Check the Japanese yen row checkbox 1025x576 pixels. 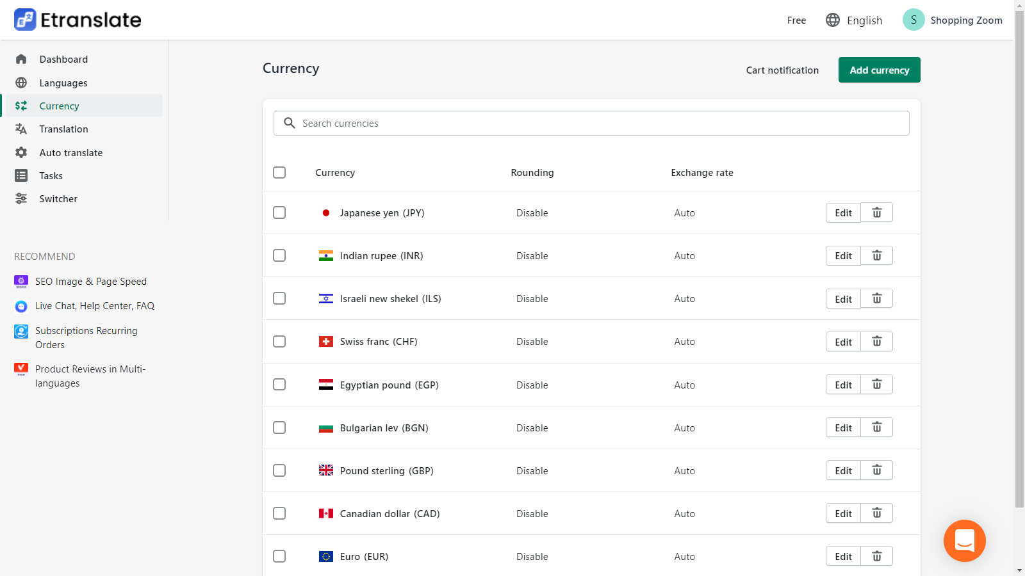point(279,212)
